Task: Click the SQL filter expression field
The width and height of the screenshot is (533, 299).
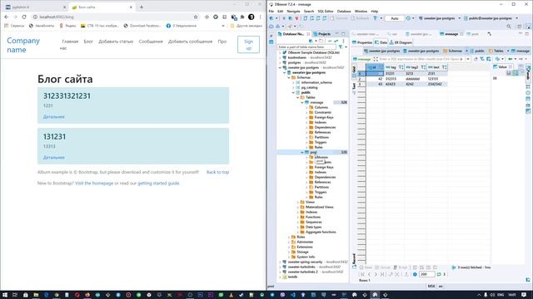Action: pos(421,59)
